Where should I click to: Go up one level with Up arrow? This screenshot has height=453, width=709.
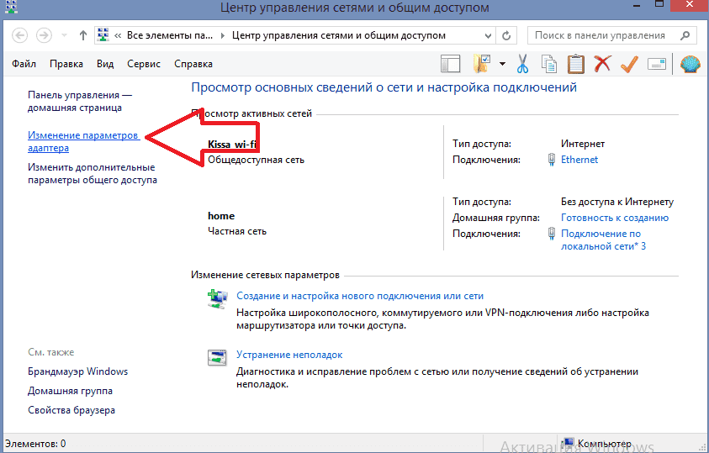tap(82, 35)
